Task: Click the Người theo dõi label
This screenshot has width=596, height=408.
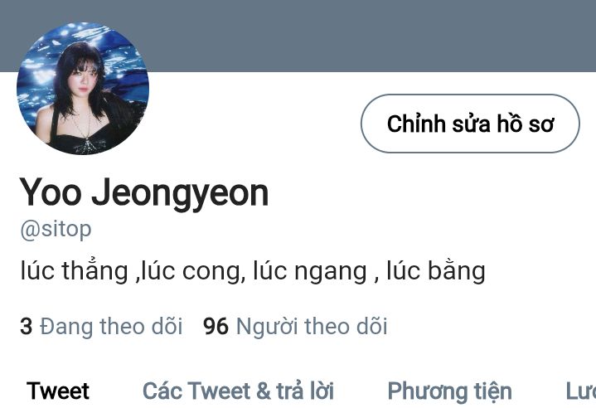Action: [312, 326]
